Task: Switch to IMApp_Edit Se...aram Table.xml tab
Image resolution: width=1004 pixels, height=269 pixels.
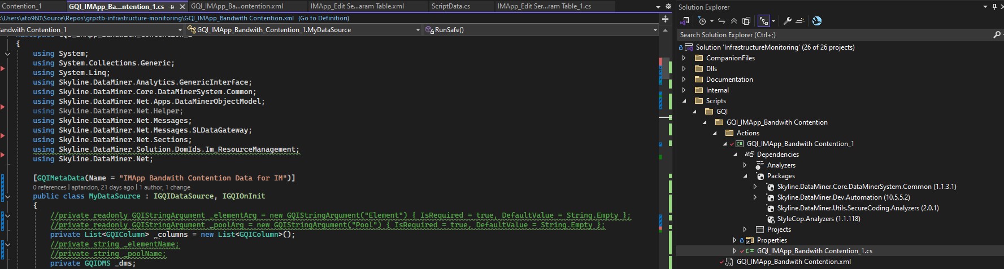Action: tap(357, 6)
